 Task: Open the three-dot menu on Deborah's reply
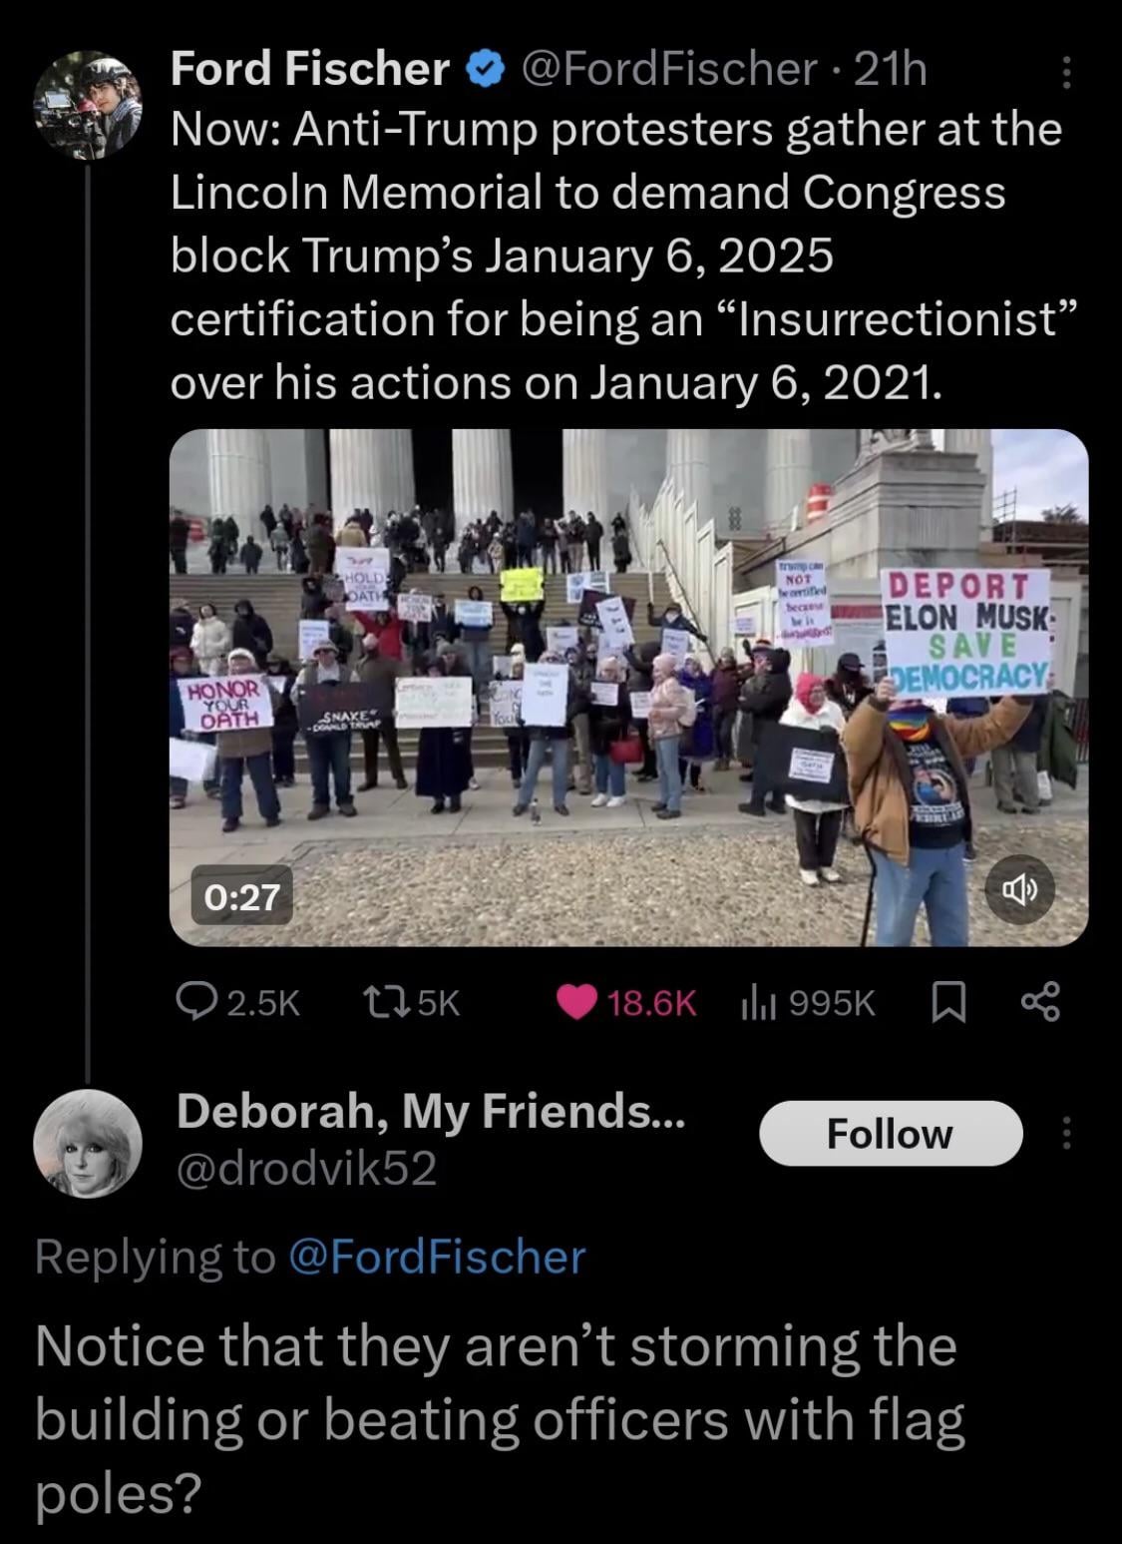click(1066, 1134)
